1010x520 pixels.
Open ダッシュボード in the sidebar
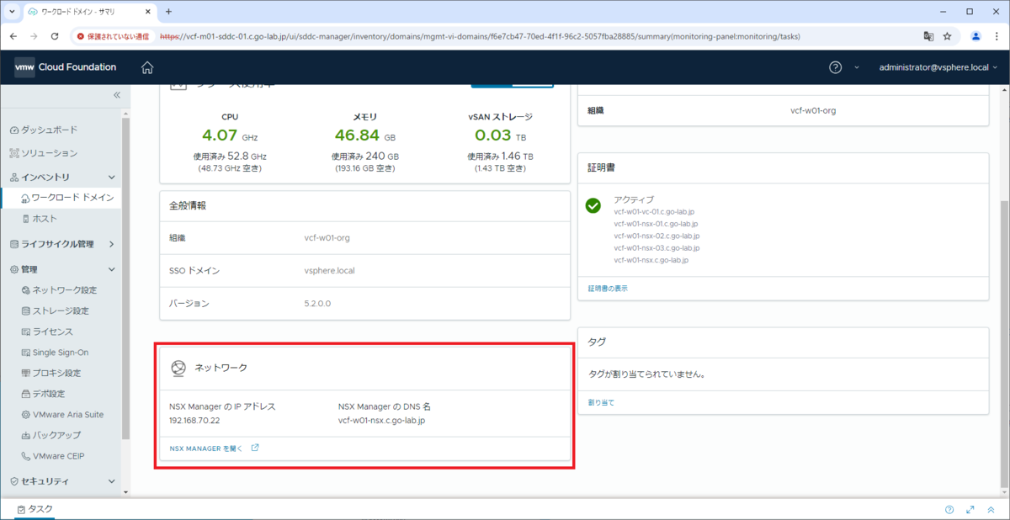pos(49,130)
